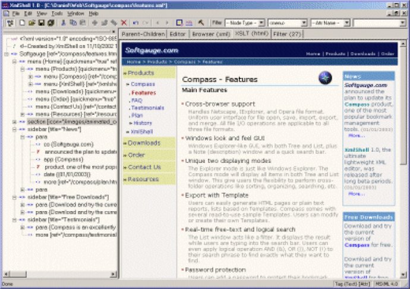The width and height of the screenshot is (410, 289).
Task: Click the Contact Us navigation item
Action: click(x=149, y=167)
